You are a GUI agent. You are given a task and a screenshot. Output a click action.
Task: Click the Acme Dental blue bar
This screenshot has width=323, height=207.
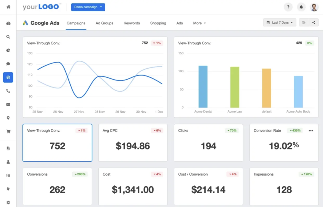pos(203,87)
